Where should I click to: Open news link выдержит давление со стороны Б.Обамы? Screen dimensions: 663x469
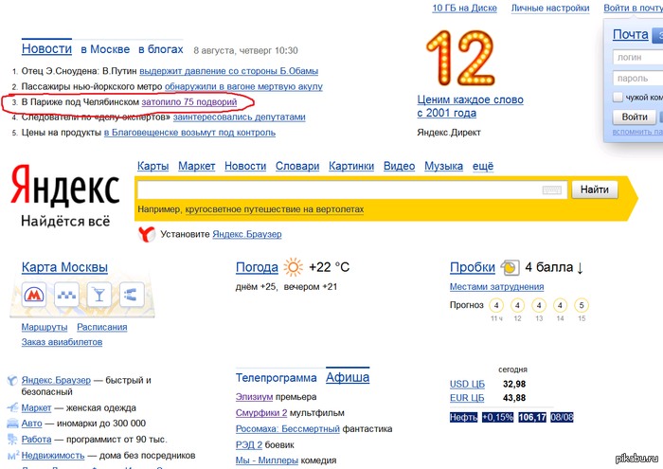(x=229, y=71)
